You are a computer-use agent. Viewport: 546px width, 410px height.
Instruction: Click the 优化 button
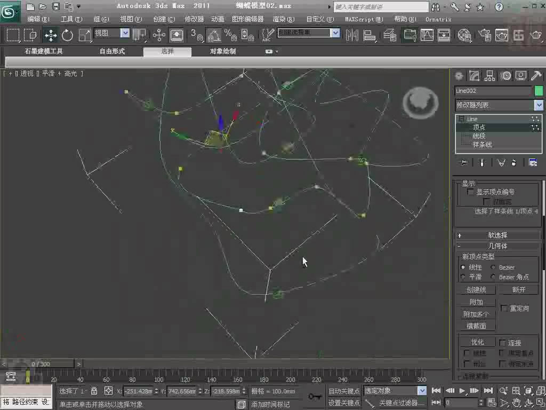[477, 342]
